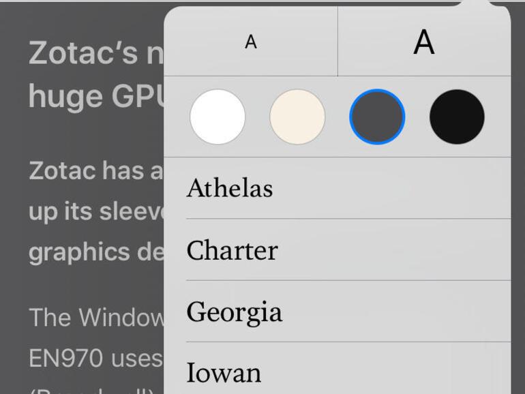
Task: Select the Athelas font
Action: [230, 188]
